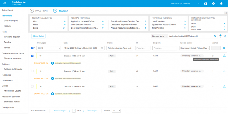The image size is (228, 114).
Task: Click the Baixa count 21
Action: 64,28
